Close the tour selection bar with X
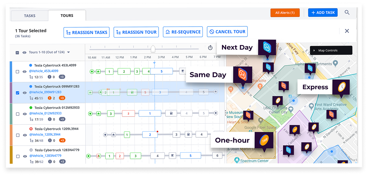Viewport: 367px width, 175px height. pos(347,31)
